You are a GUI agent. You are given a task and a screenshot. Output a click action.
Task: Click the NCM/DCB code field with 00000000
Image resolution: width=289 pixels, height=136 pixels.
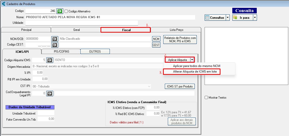[38, 39]
